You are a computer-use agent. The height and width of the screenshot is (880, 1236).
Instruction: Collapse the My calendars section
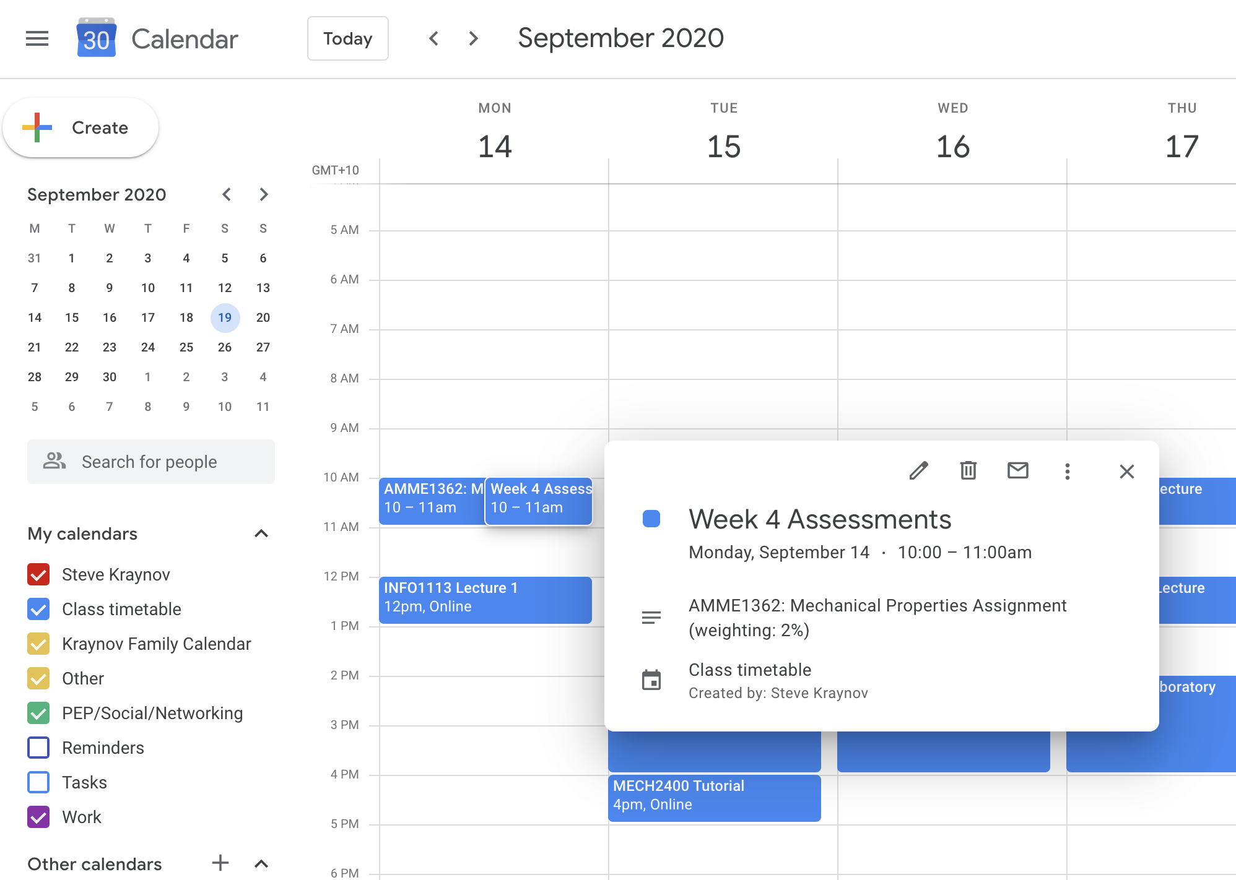[261, 533]
